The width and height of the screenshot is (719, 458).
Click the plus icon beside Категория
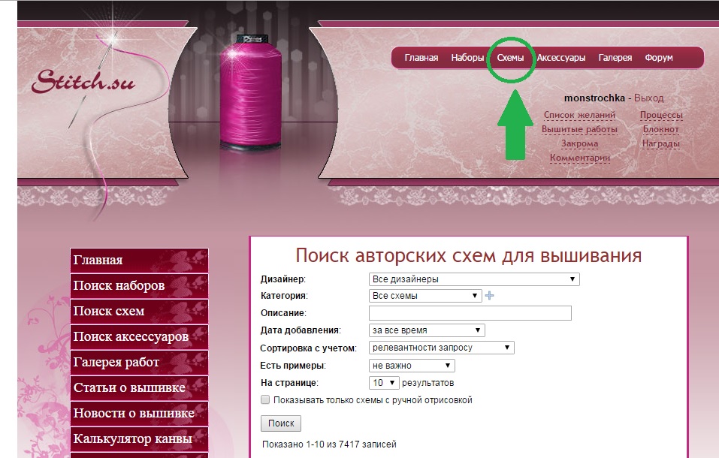click(x=490, y=296)
